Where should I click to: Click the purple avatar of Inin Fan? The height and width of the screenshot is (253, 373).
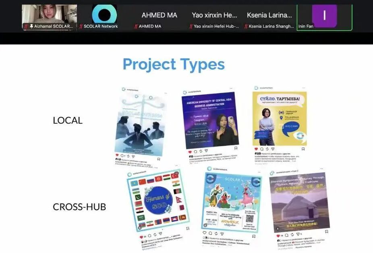324,15
